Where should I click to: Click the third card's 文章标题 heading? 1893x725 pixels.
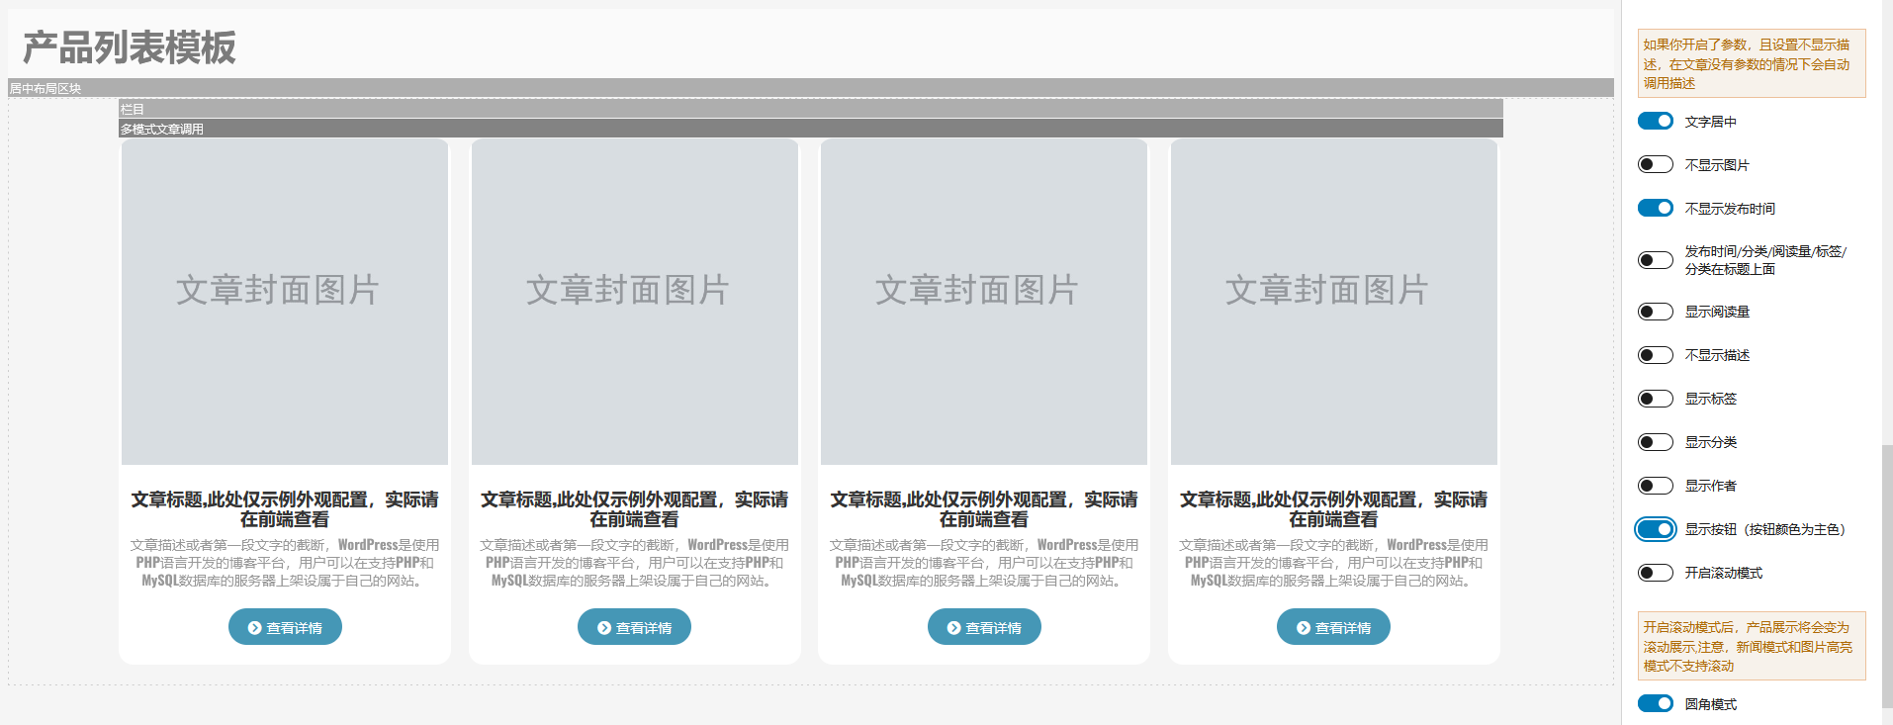984,509
